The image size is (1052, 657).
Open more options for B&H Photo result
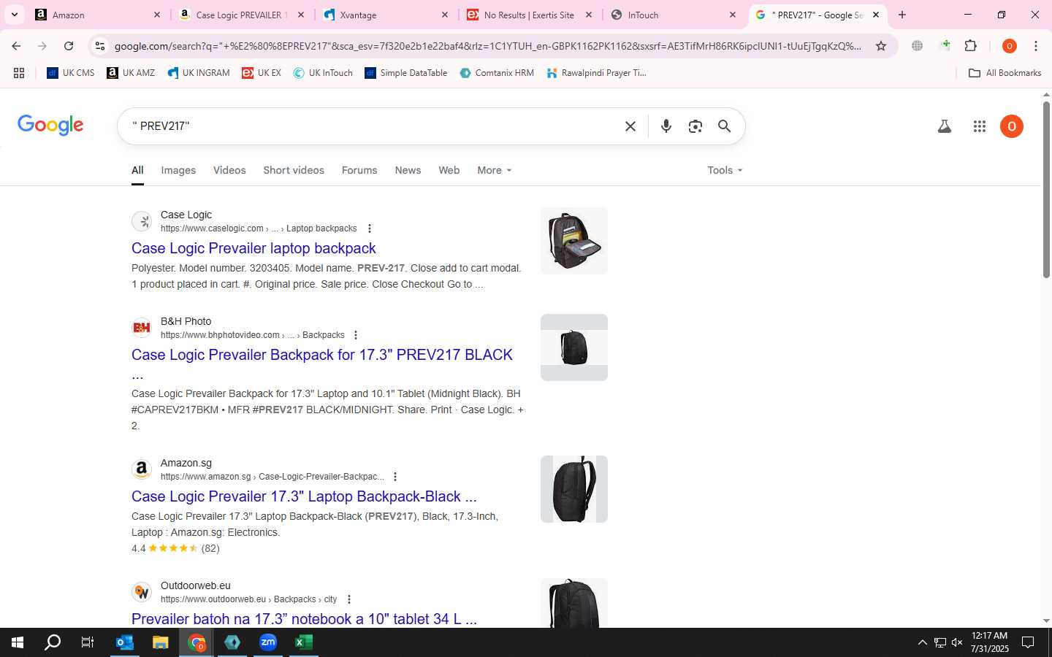(356, 335)
